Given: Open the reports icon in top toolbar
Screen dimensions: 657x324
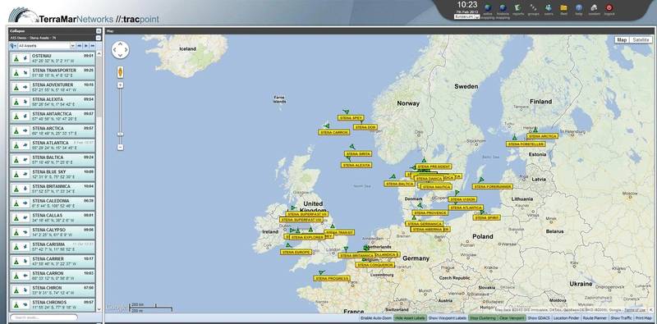Looking at the screenshot, I should (x=518, y=8).
